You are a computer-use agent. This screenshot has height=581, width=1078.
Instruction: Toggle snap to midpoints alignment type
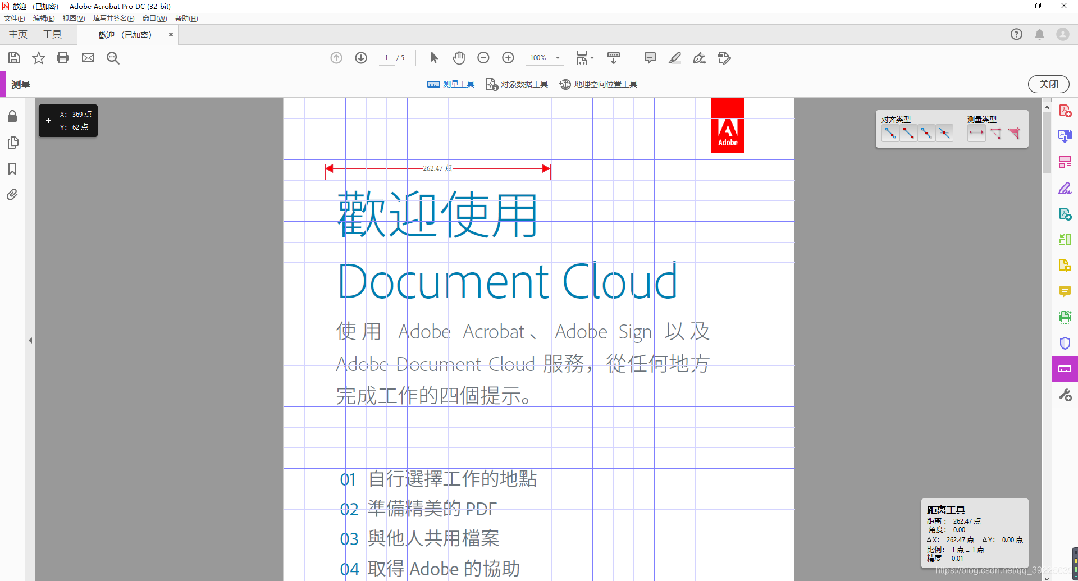coord(926,134)
